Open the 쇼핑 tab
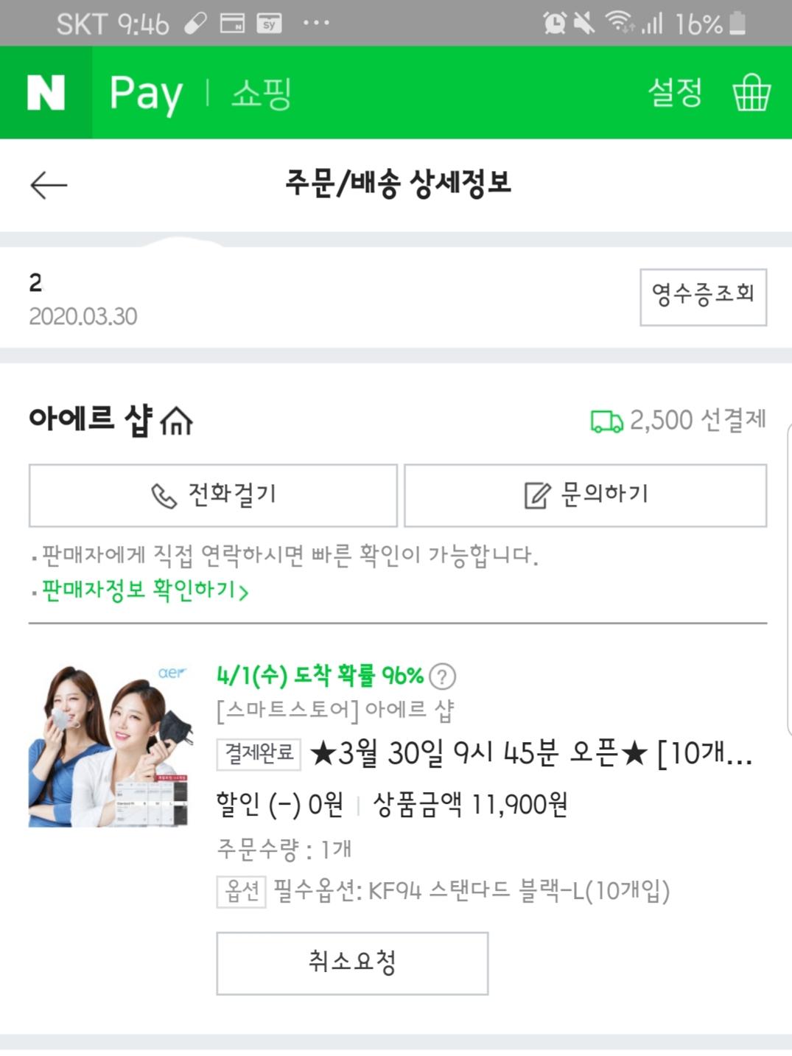Screen dimensions: 792x1056 (262, 94)
